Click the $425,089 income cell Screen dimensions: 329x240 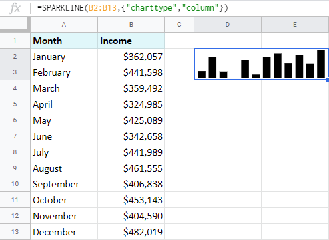[131, 120]
